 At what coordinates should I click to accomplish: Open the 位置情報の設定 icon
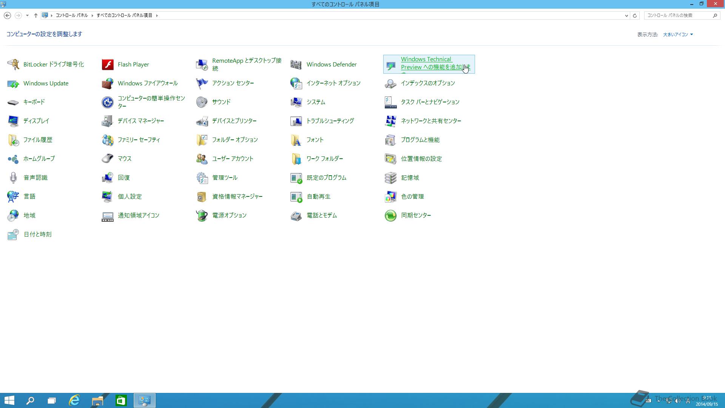pos(391,159)
